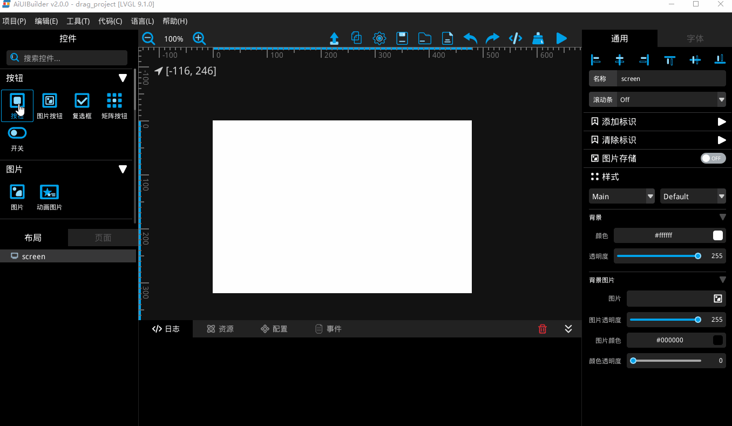Select the 动画图片 animated image widget icon
The image size is (732, 426).
coord(49,192)
